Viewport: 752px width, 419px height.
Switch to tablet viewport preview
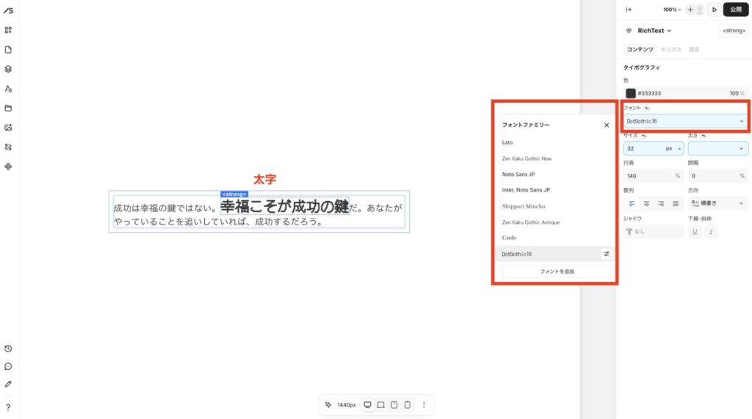pos(394,404)
